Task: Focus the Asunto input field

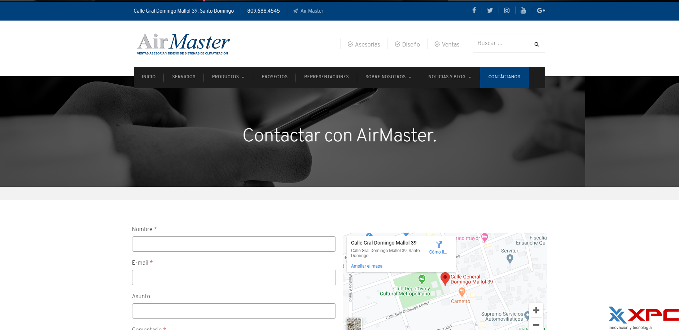Action: coord(234,311)
